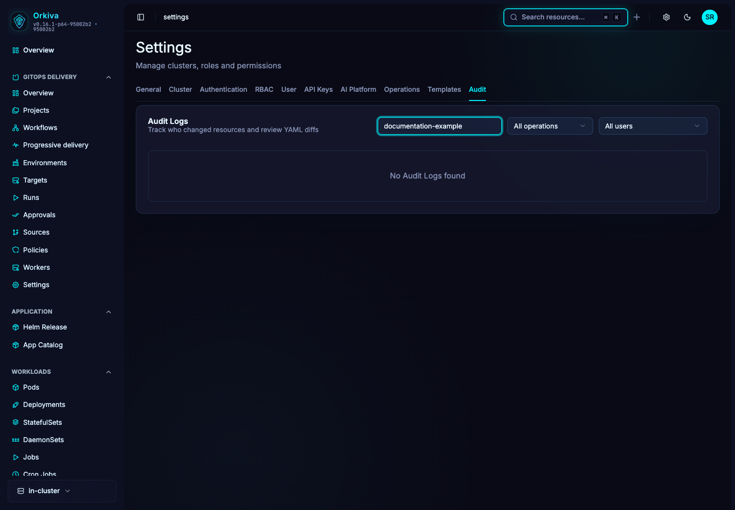Collapse the Workloads section
This screenshot has width=735, height=510.
108,372
